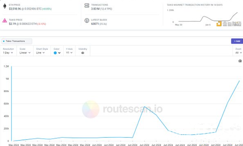Viewport: 243px width, 146px height.
Task: Click the TAIKO PRICE label
Action: tap(16, 20)
